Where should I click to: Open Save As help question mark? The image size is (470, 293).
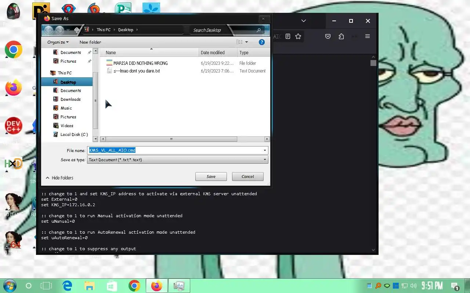point(262,42)
